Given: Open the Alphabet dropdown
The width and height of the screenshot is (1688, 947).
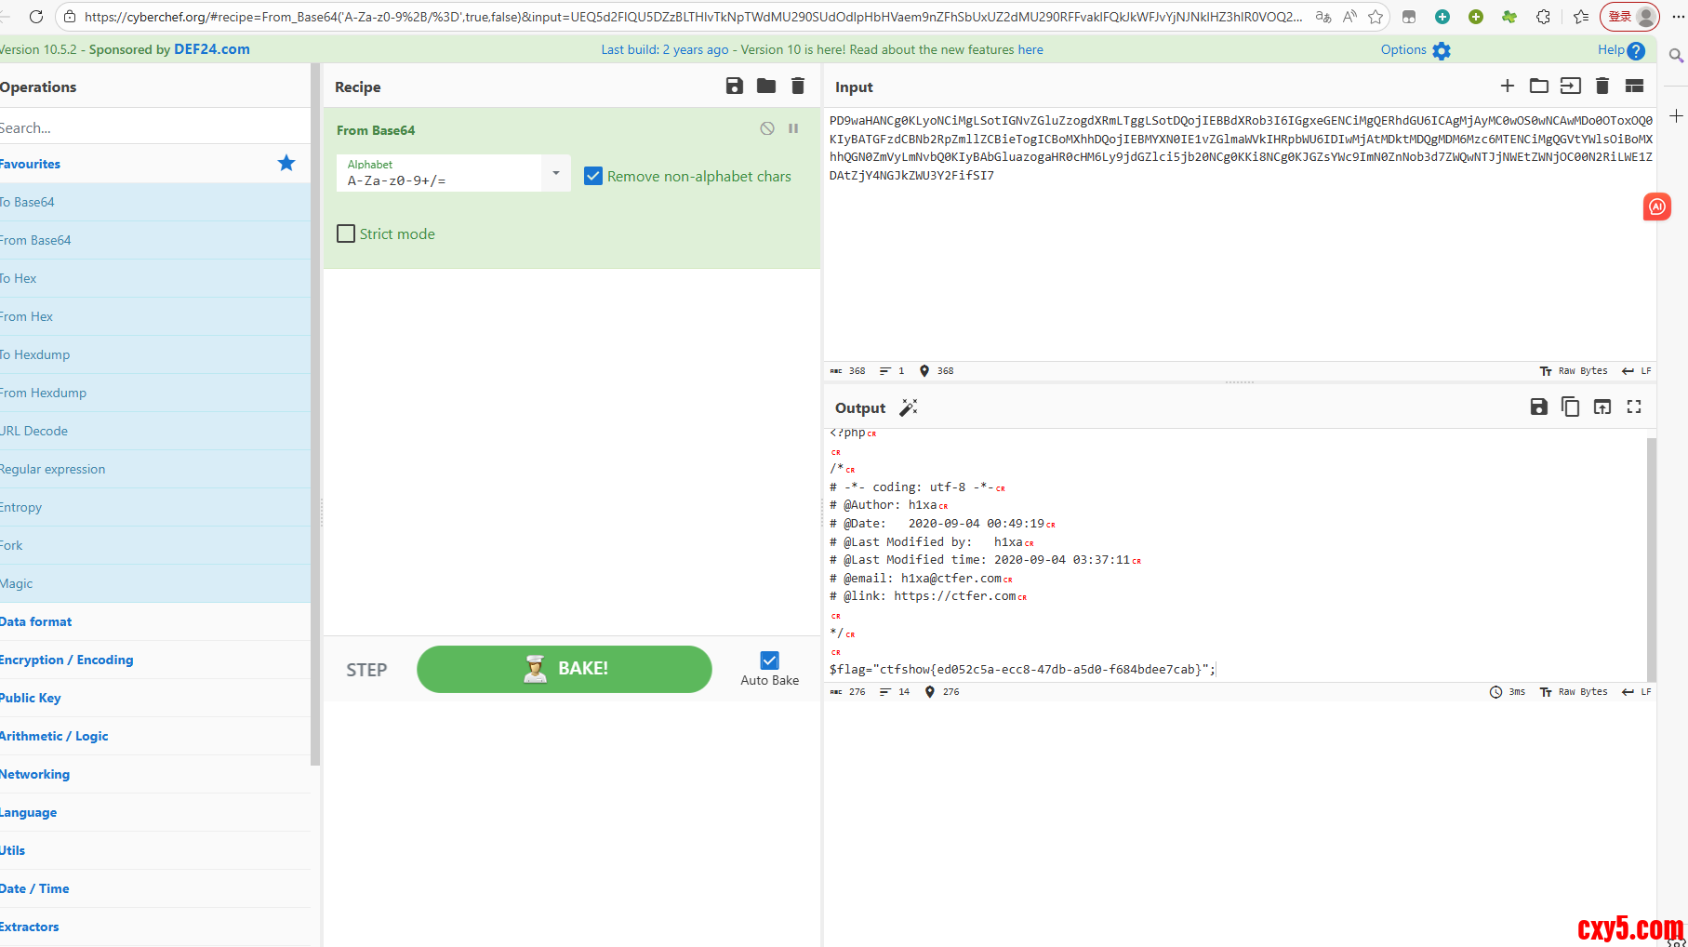Looking at the screenshot, I should [x=555, y=173].
